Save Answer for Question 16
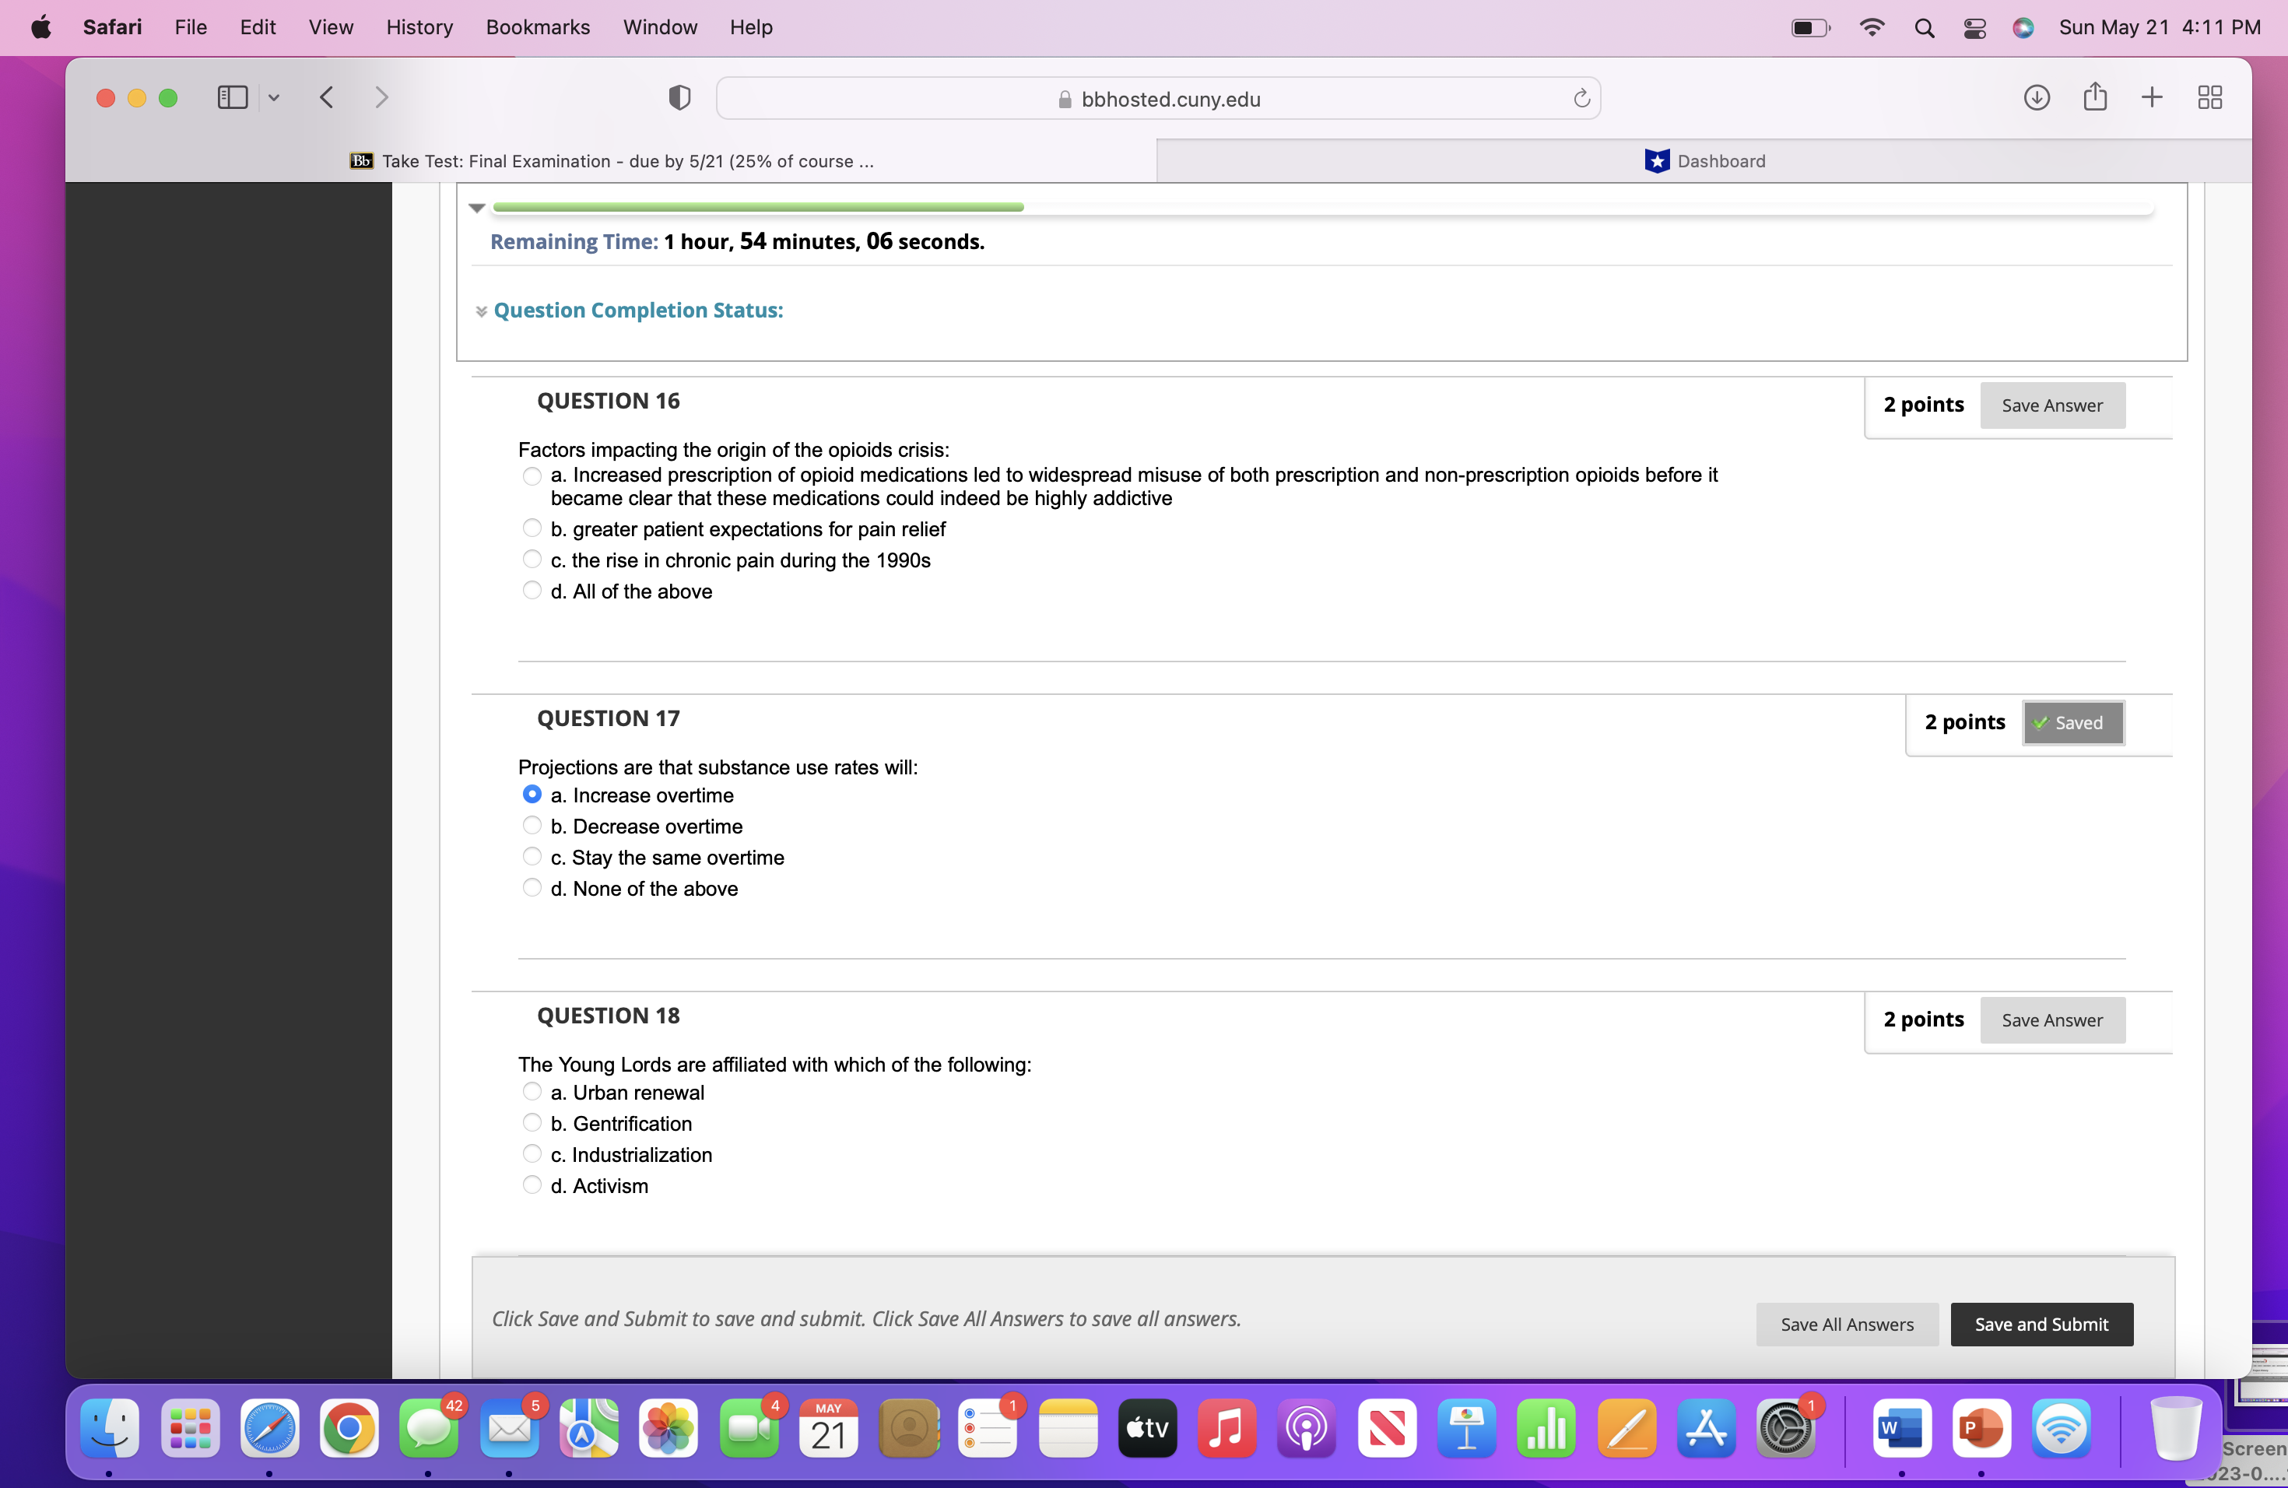The height and width of the screenshot is (1488, 2288). (2052, 405)
